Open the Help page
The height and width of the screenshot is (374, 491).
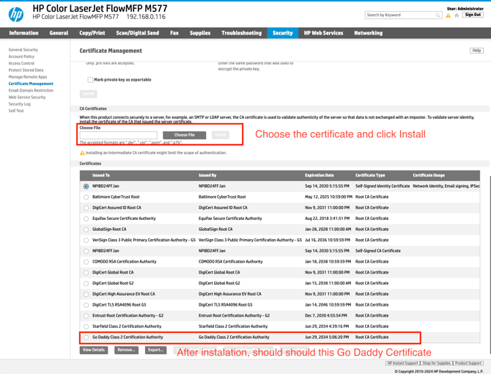tap(476, 51)
